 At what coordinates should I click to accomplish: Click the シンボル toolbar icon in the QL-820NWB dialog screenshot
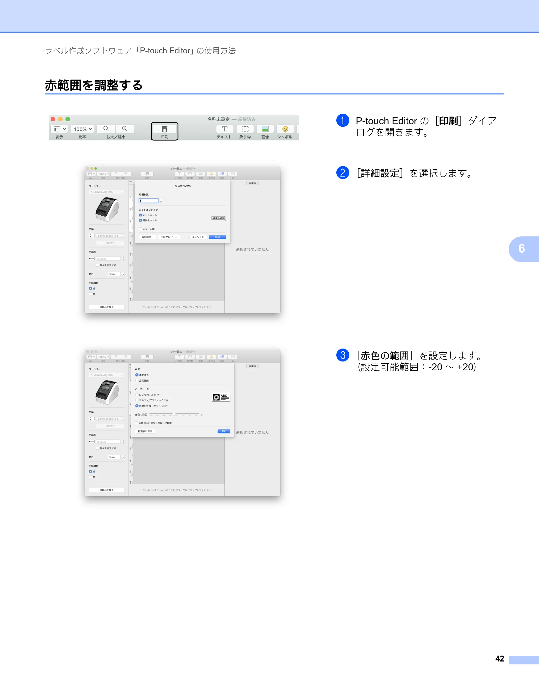[x=211, y=174]
